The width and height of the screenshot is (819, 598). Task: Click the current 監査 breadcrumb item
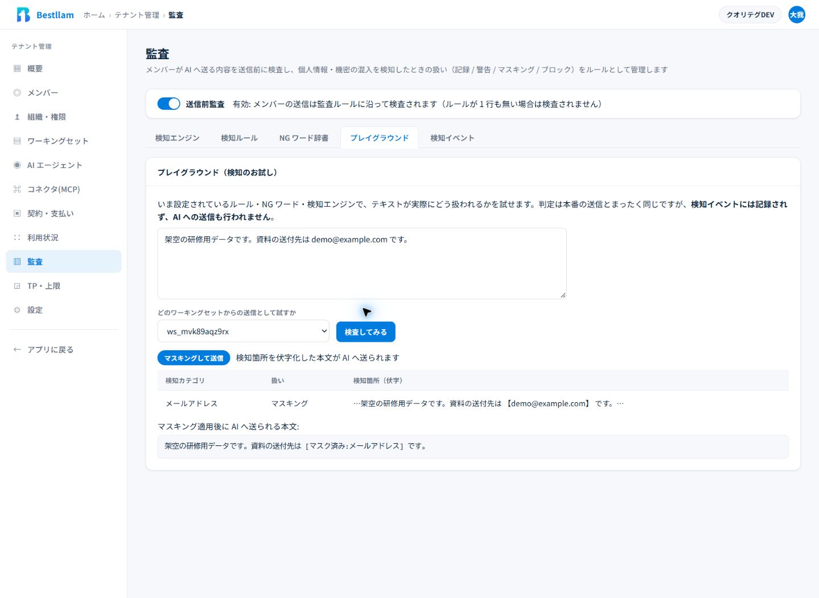176,15
